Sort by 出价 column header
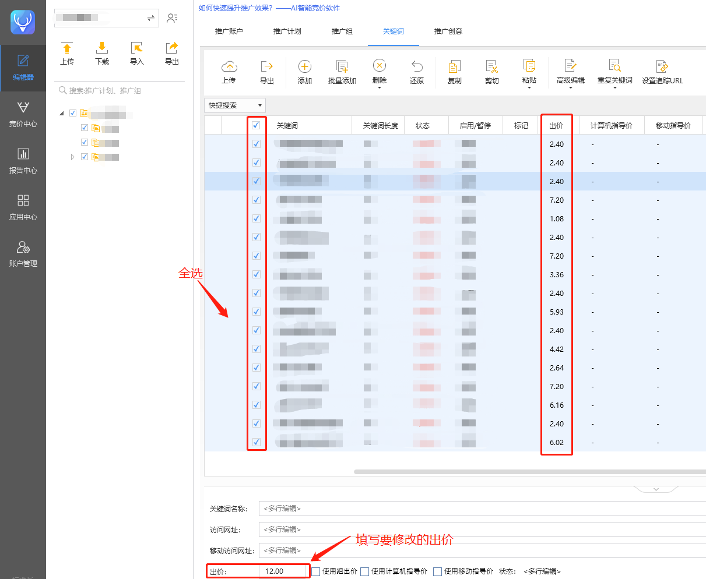 [x=556, y=125]
